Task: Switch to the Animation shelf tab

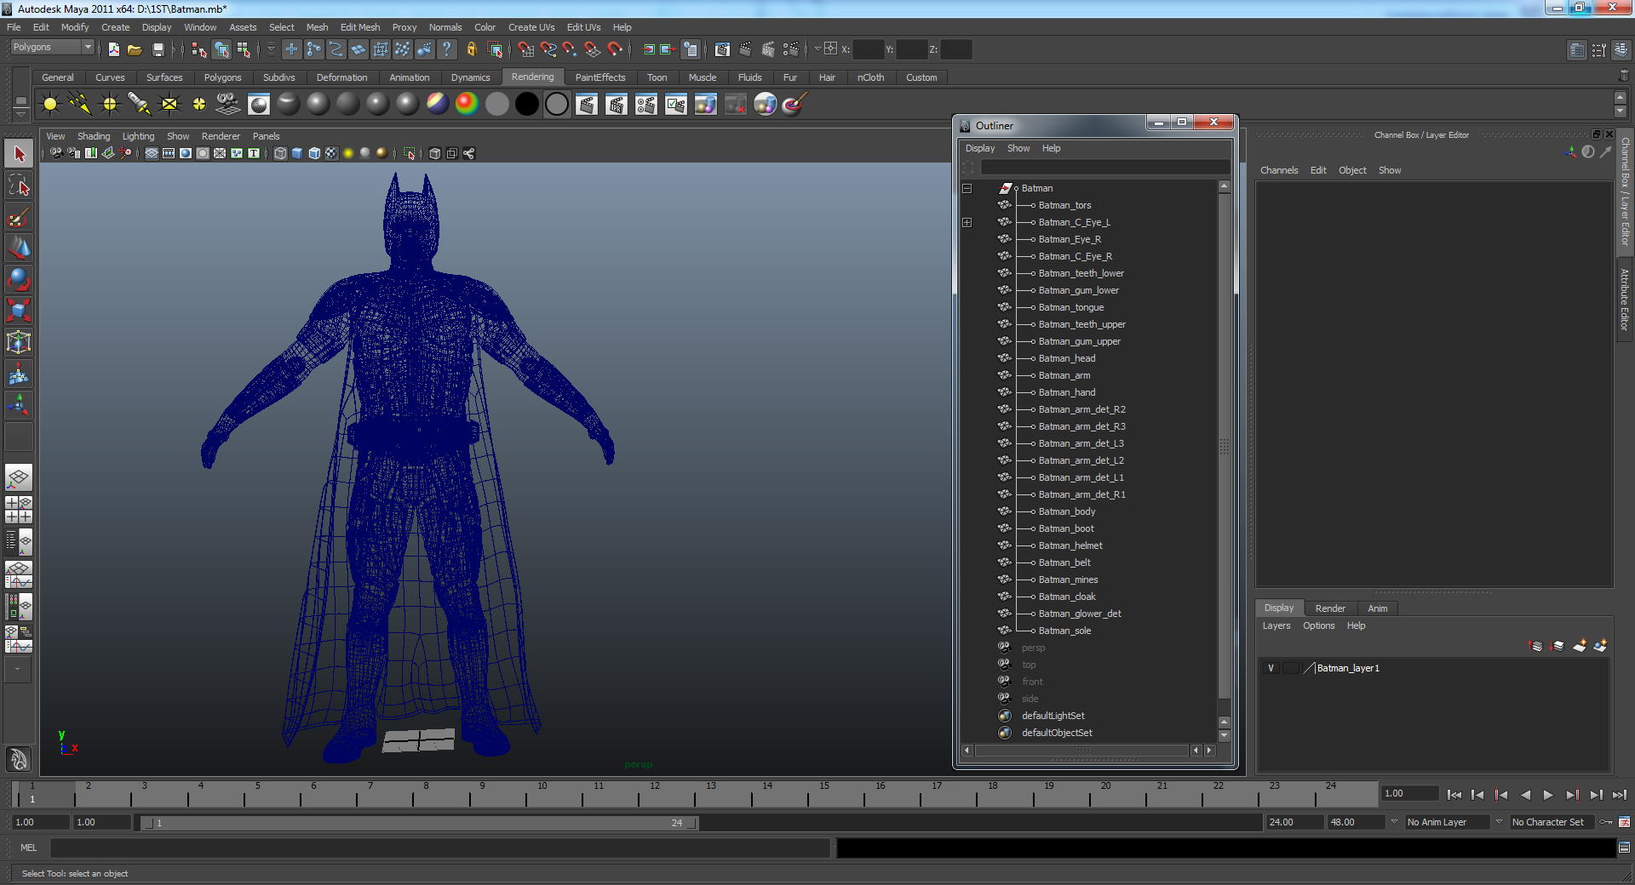Action: point(410,77)
